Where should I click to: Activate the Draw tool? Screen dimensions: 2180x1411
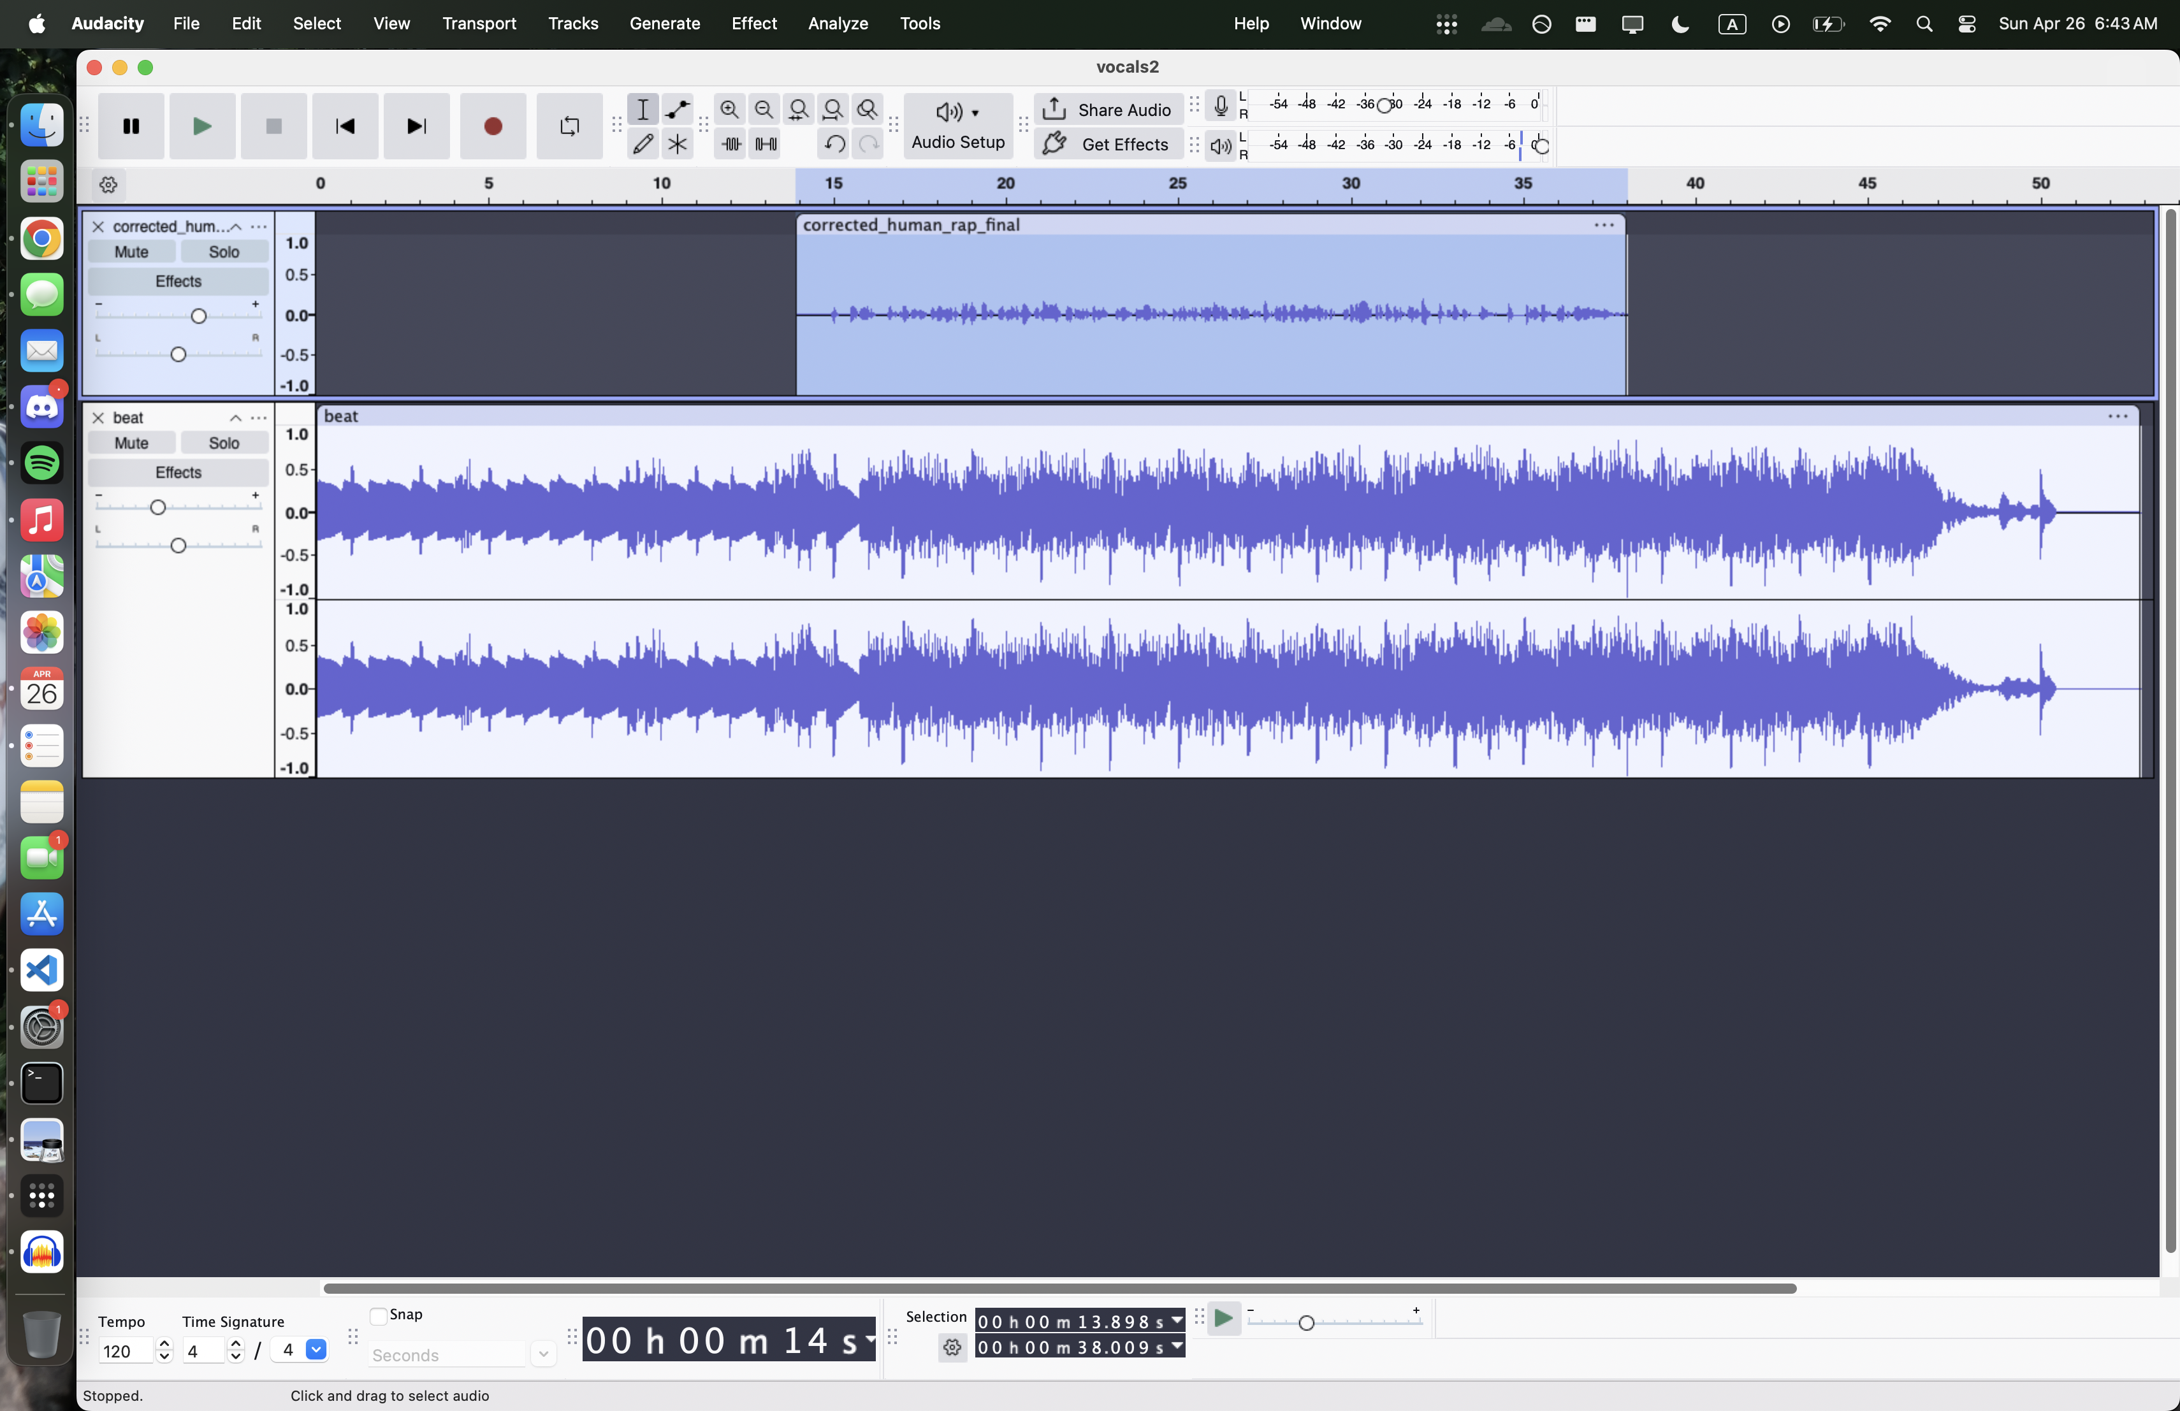(x=643, y=145)
